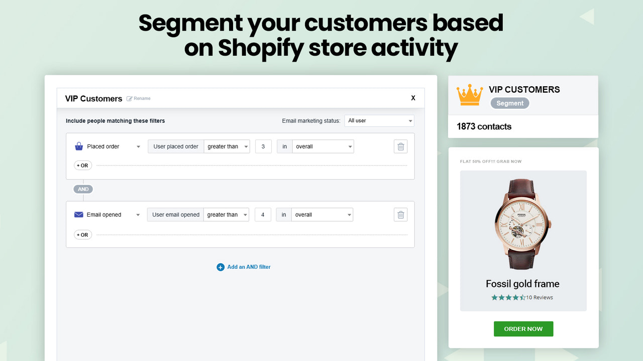Viewport: 643px width, 361px height.
Task: Click the AND connector badge between filters
Action: pos(83,189)
